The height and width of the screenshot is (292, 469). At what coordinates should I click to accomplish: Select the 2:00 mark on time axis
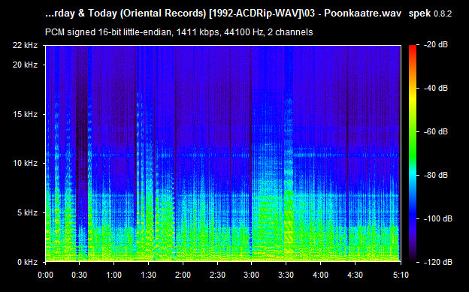point(183,275)
